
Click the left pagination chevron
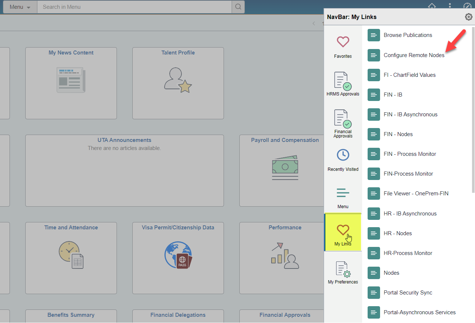coord(313,23)
